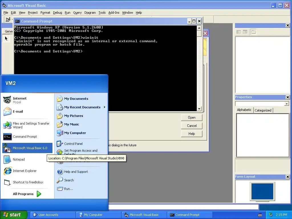
Task: Click the Help button in dialog
Action: [x=192, y=134]
